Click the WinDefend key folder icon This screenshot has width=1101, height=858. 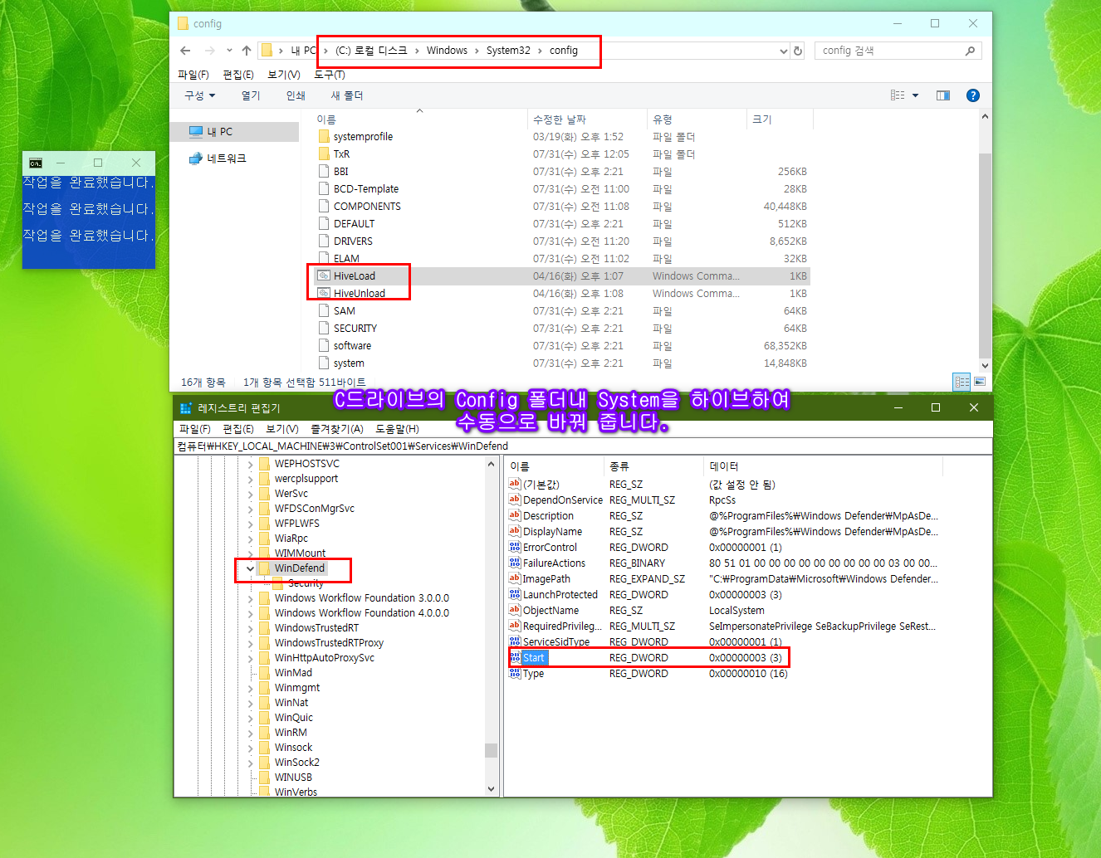265,568
